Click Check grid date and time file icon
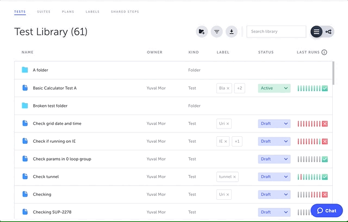The width and height of the screenshot is (348, 222). point(25,123)
